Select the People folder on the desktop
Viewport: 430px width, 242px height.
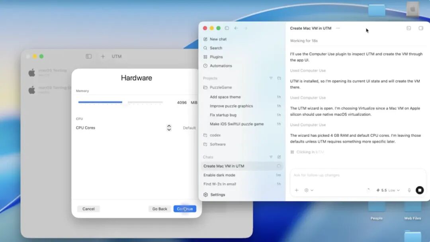click(377, 211)
